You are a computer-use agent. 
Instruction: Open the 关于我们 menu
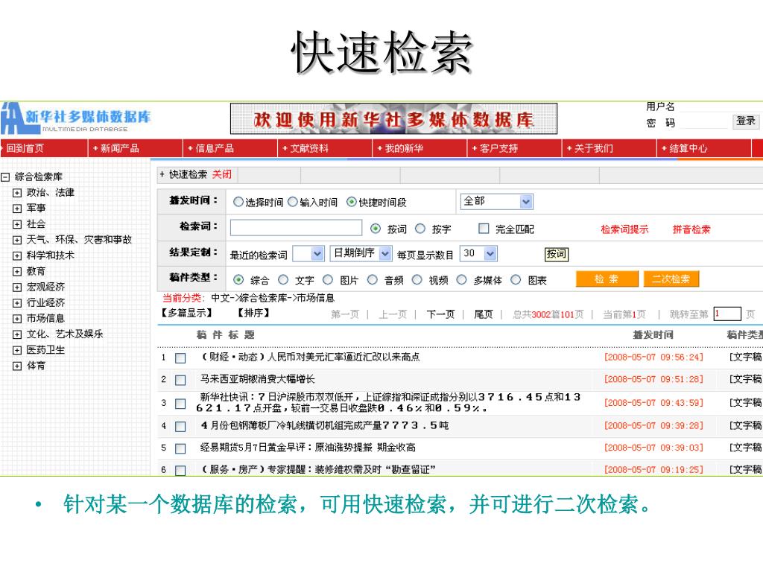[x=594, y=148]
